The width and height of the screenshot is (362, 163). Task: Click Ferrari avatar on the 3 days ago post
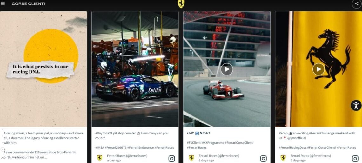point(283,158)
